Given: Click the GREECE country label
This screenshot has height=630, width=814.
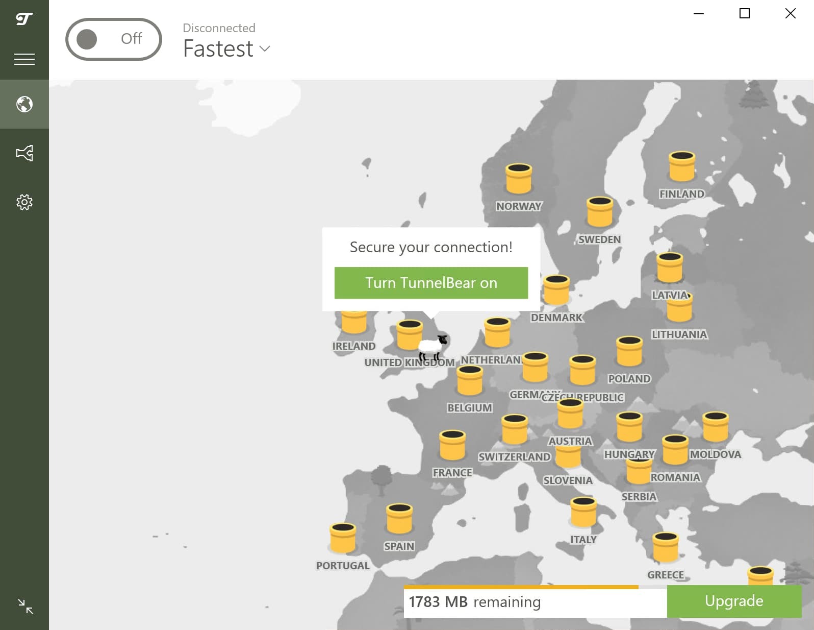Looking at the screenshot, I should tap(666, 575).
